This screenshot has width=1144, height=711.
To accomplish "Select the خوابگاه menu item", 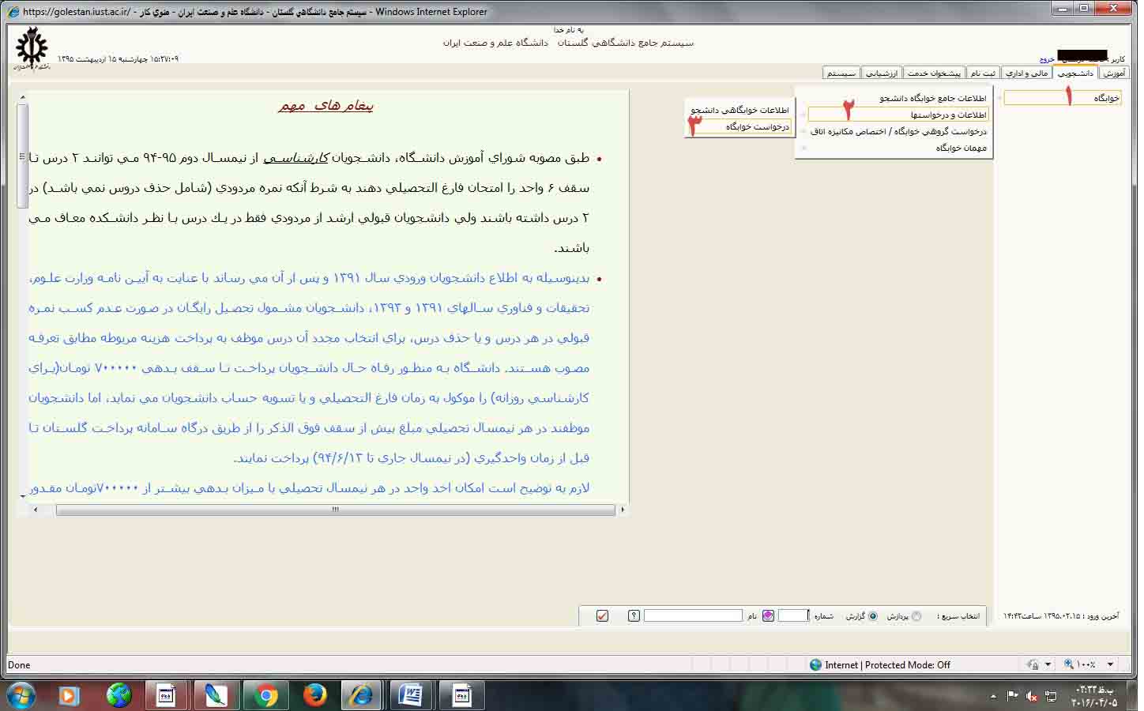I will click(1063, 98).
